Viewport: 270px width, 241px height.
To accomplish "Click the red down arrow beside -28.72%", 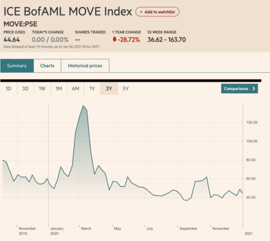I will pyautogui.click(x=114, y=39).
